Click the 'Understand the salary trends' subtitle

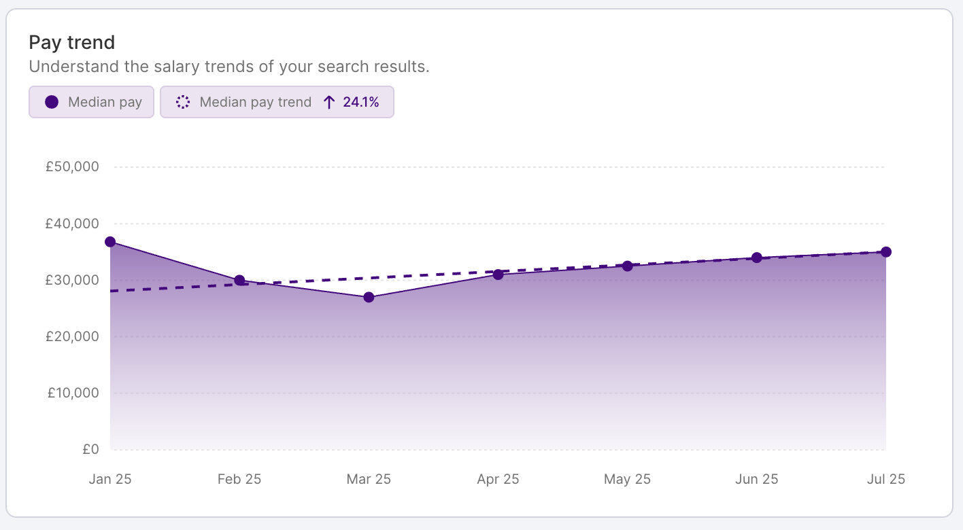[229, 67]
